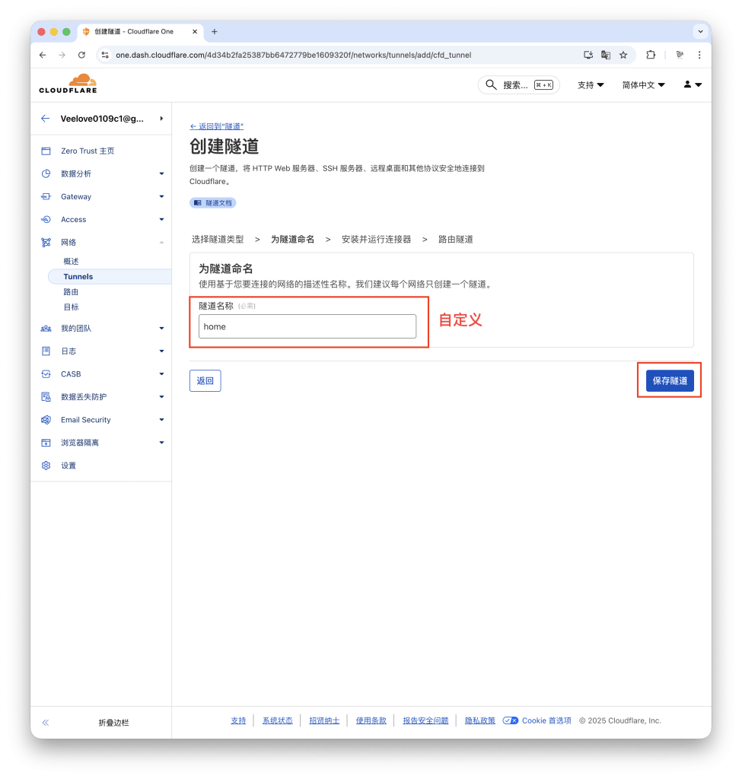Open the 简体中文 language dropdown
742x779 pixels.
tap(643, 84)
